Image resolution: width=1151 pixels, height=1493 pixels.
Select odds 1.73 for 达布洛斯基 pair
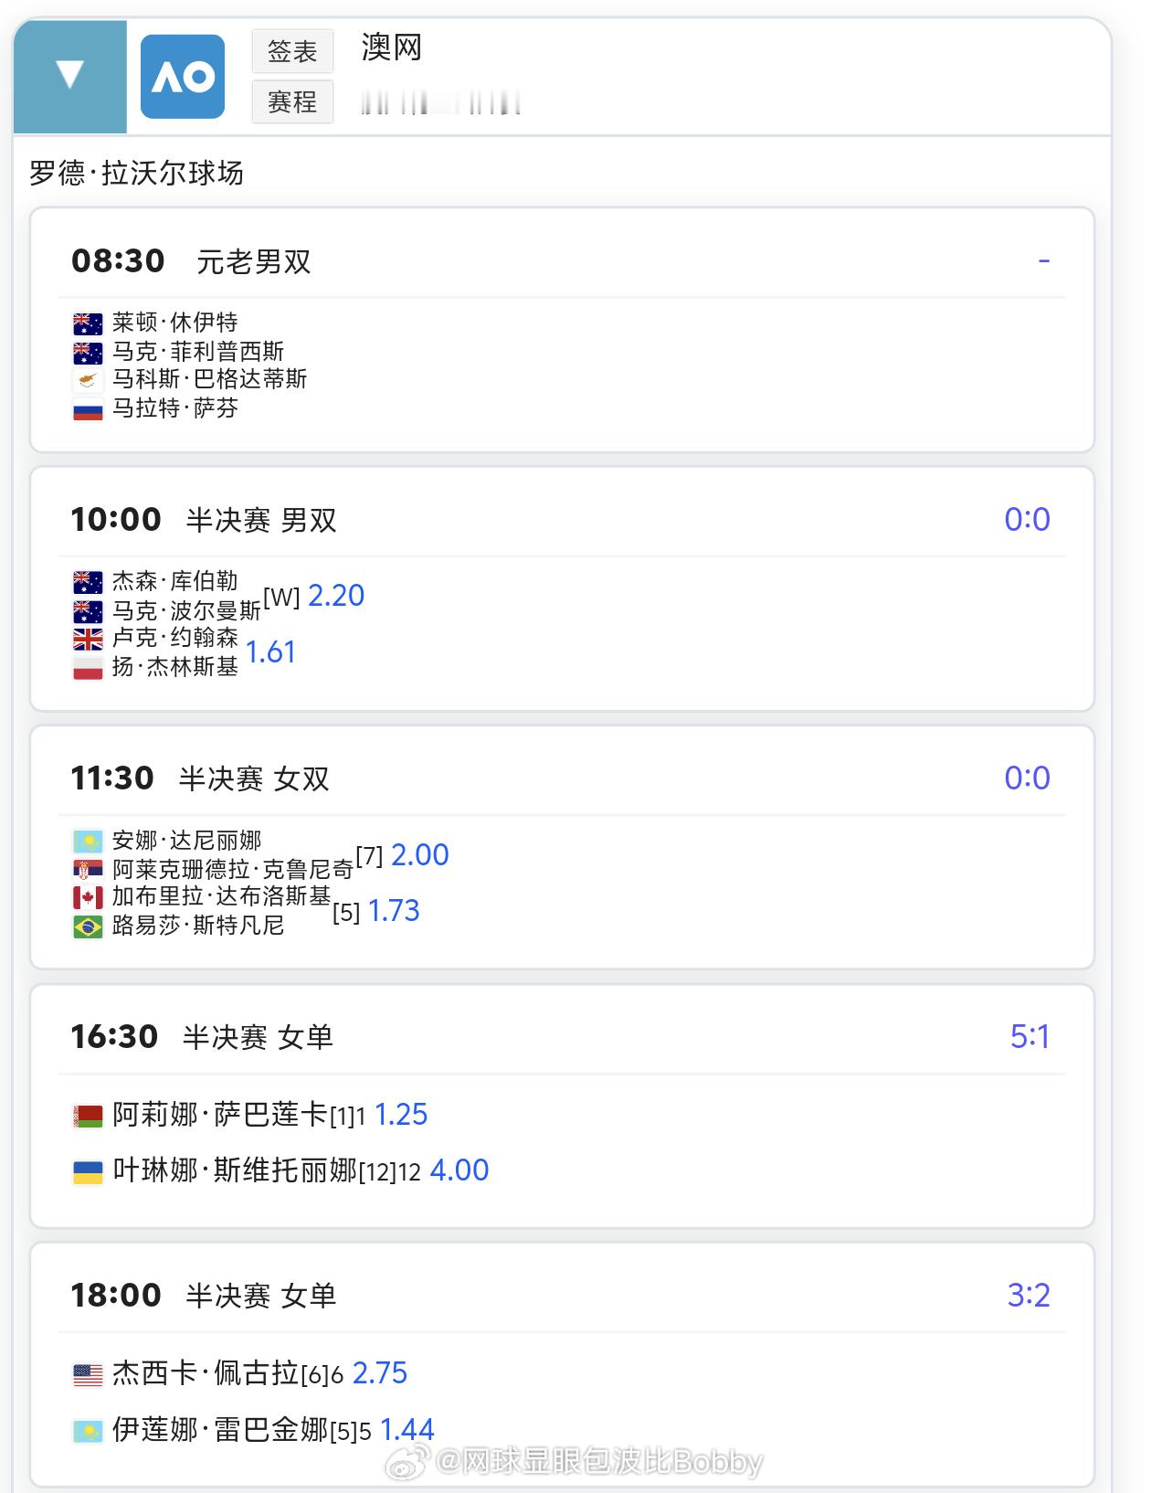coord(394,911)
